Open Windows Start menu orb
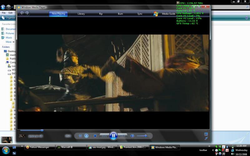The height and width of the screenshot is (156, 250). point(6,149)
